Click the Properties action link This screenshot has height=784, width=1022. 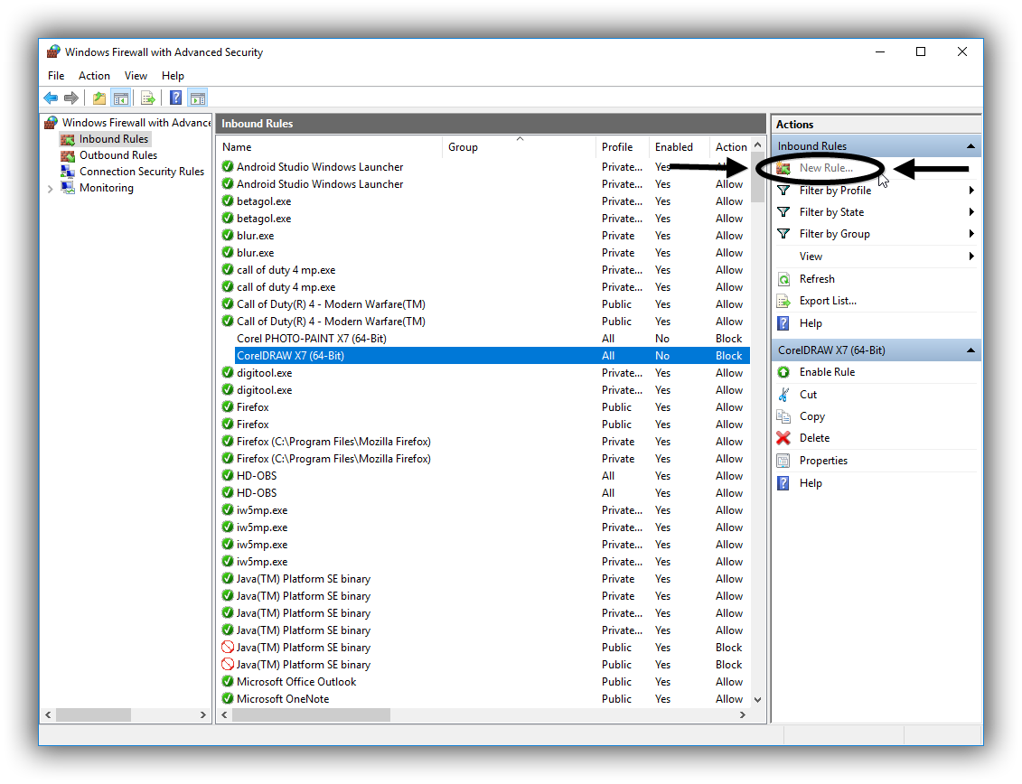pyautogui.click(x=823, y=461)
